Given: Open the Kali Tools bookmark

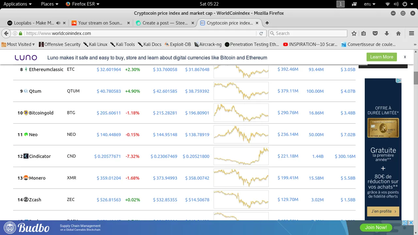Looking at the screenshot, I should point(122,44).
